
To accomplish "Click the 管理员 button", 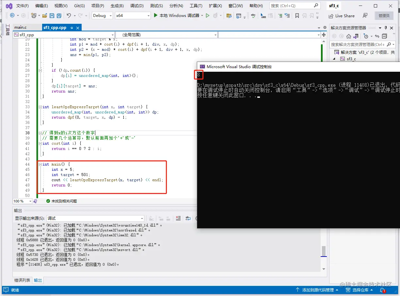I will (384, 16).
